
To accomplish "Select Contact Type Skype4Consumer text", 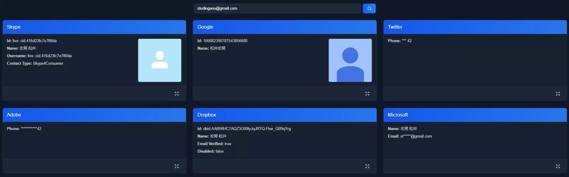I will pos(35,63).
